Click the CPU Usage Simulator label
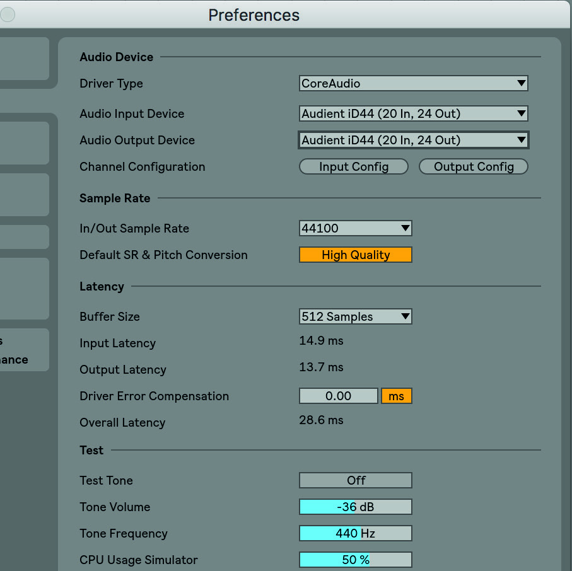The width and height of the screenshot is (572, 571). point(139,560)
